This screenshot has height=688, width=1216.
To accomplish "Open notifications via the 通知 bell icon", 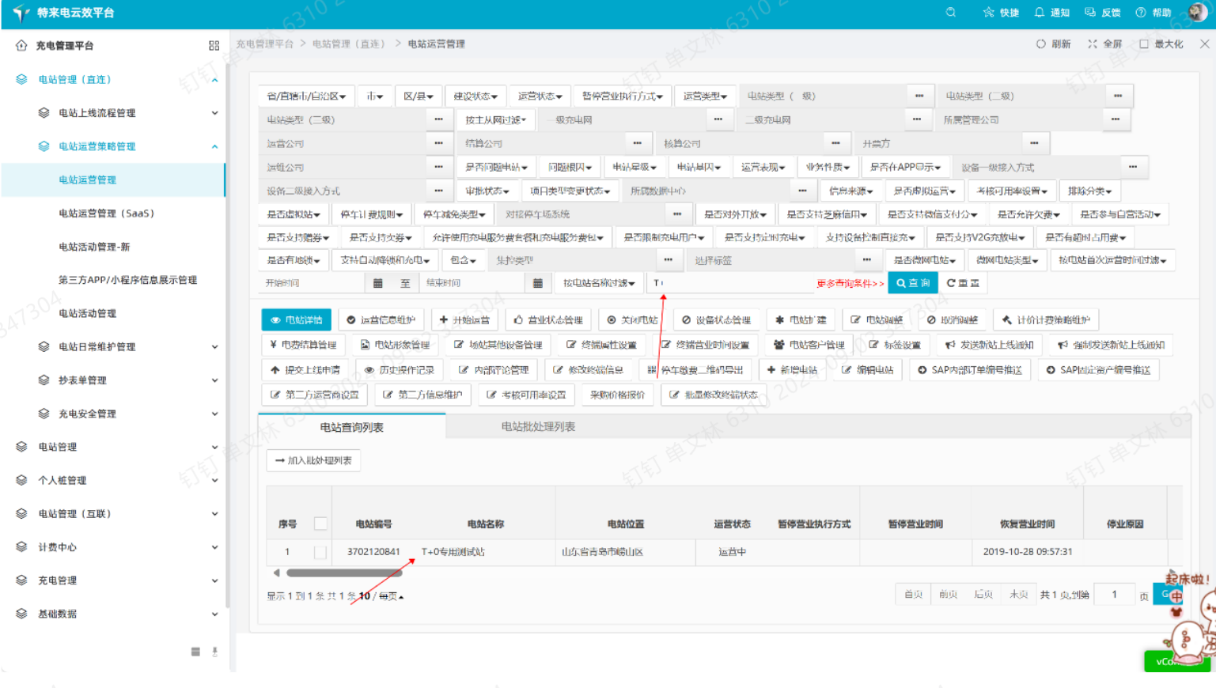I will pos(1039,13).
